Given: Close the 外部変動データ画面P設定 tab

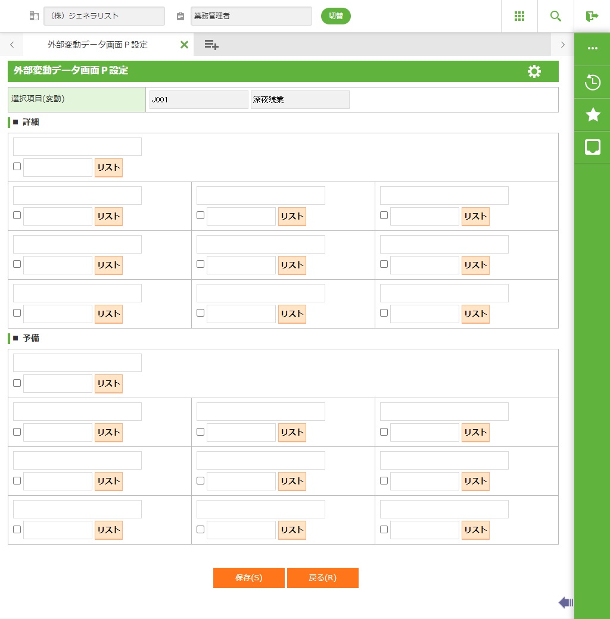Looking at the screenshot, I should point(184,45).
